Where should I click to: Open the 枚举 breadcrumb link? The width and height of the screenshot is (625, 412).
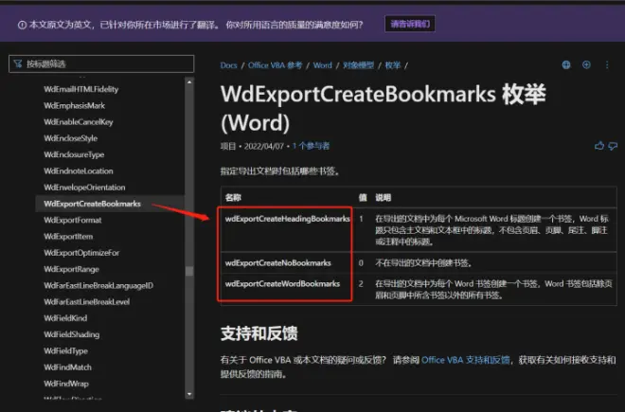click(x=393, y=65)
